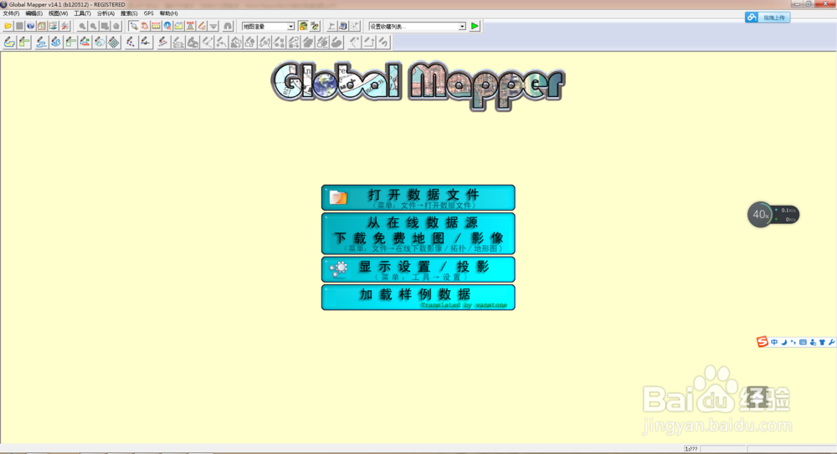The image size is (837, 454).
Task: Click the create area feature icon
Action: point(9,42)
